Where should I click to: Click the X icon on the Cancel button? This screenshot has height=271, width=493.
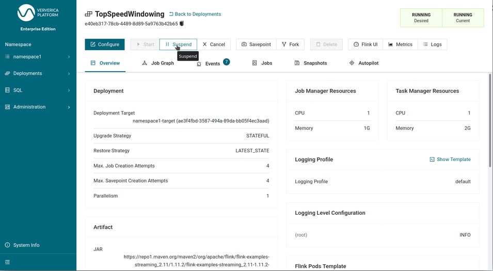204,44
